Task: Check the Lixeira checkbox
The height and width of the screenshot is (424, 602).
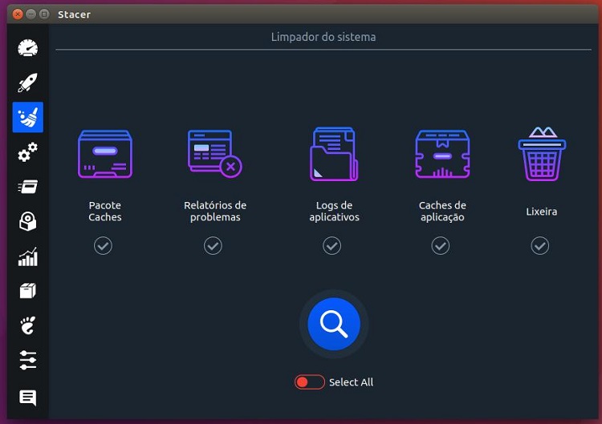Action: pos(540,246)
